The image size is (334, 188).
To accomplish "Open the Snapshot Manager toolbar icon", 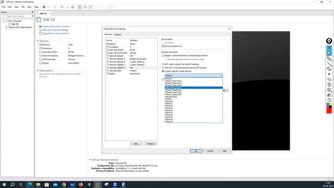I will [x=73, y=7].
